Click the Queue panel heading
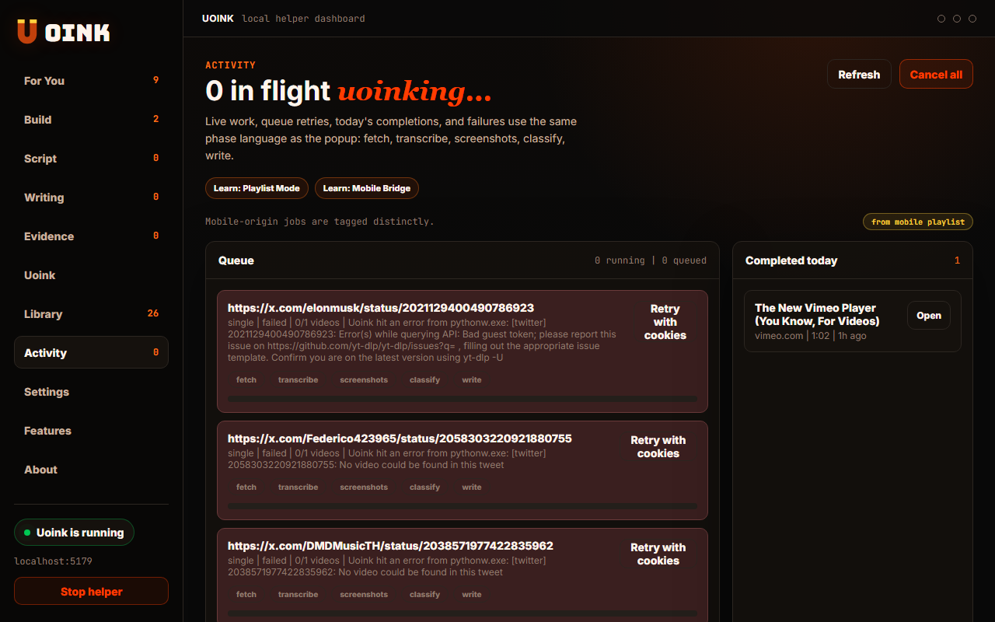This screenshot has height=622, width=995. point(236,260)
